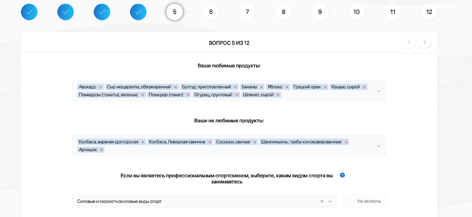The width and height of the screenshot is (472, 217).
Task: Remove the Кешью, сырой tag
Action: coord(365,87)
